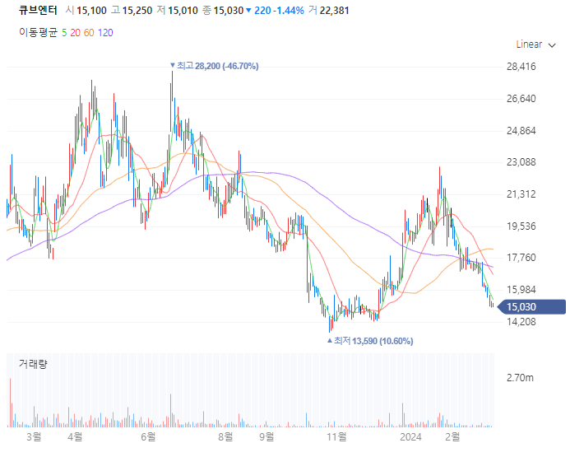Image resolution: width=570 pixels, height=457 pixels.
Task: Open the Linear scale dropdown
Action: tap(535, 44)
